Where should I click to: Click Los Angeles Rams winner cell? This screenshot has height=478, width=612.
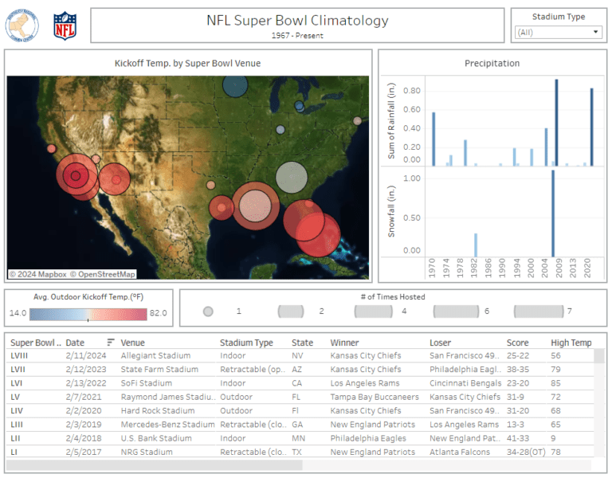tap(365, 383)
